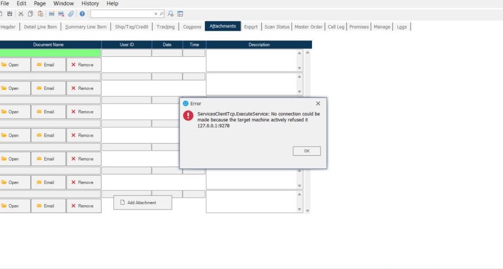The image size is (503, 269).
Task: Open the blue Help question mark icon
Action: point(82,14)
